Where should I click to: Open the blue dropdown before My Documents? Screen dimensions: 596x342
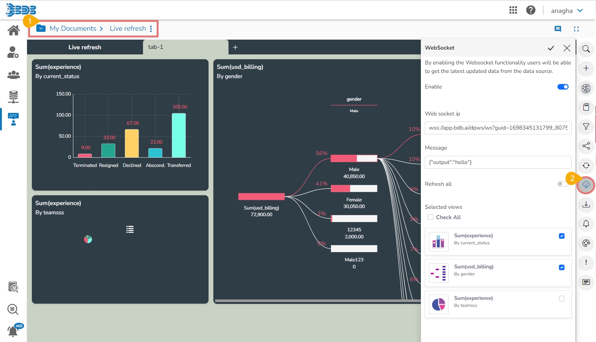click(x=41, y=28)
